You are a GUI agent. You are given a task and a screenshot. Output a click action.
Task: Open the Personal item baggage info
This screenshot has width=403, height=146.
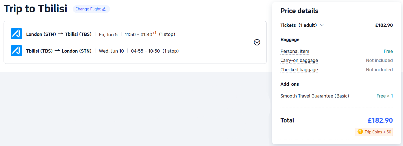click(x=295, y=51)
